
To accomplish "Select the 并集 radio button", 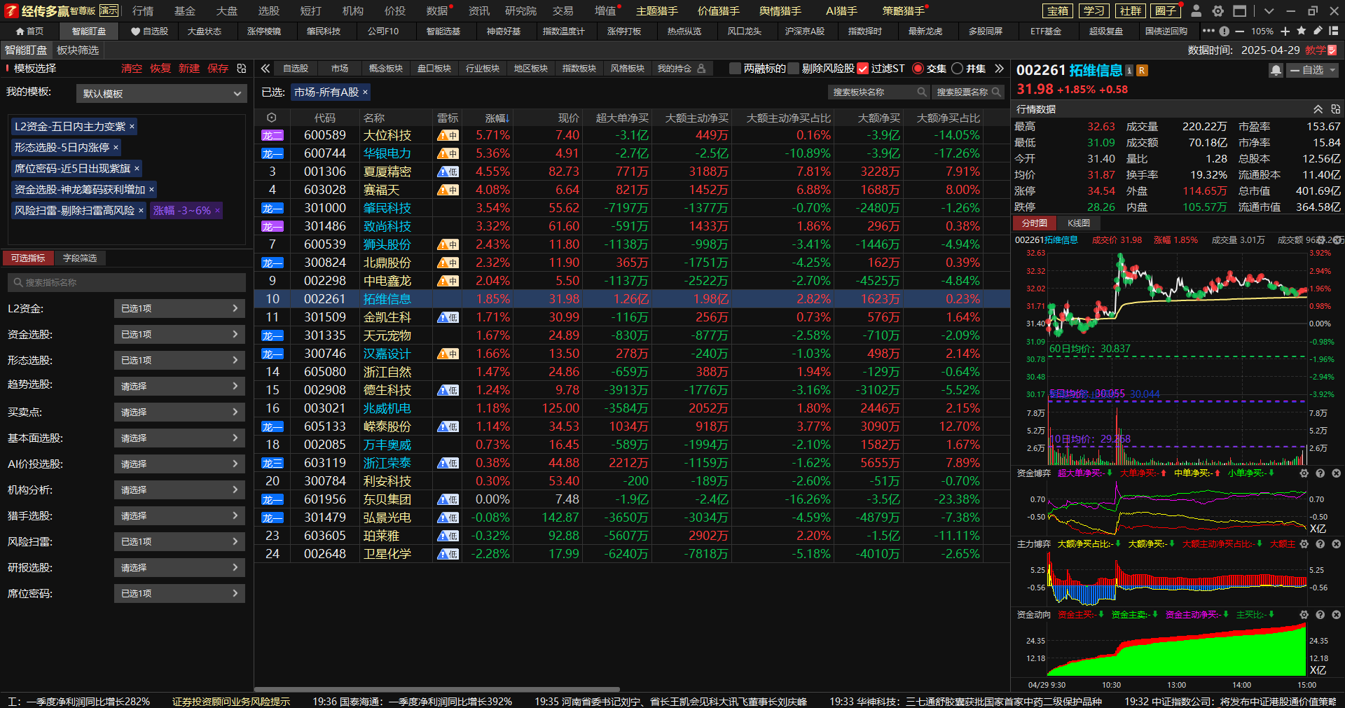I will 958,69.
